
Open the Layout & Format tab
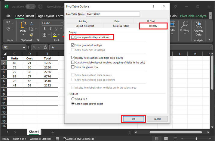tap(85, 26)
